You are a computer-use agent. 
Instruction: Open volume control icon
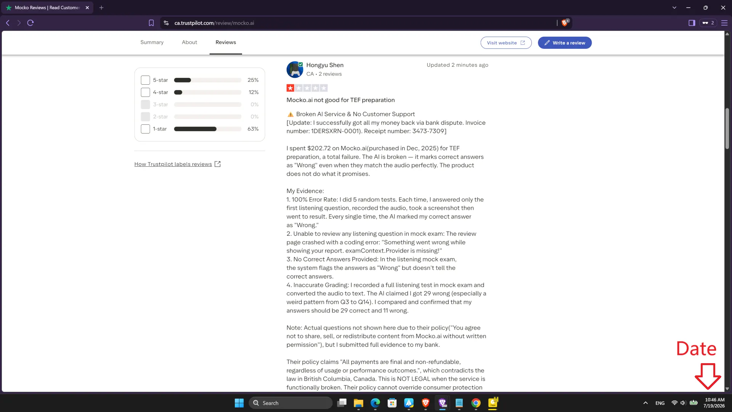683,403
